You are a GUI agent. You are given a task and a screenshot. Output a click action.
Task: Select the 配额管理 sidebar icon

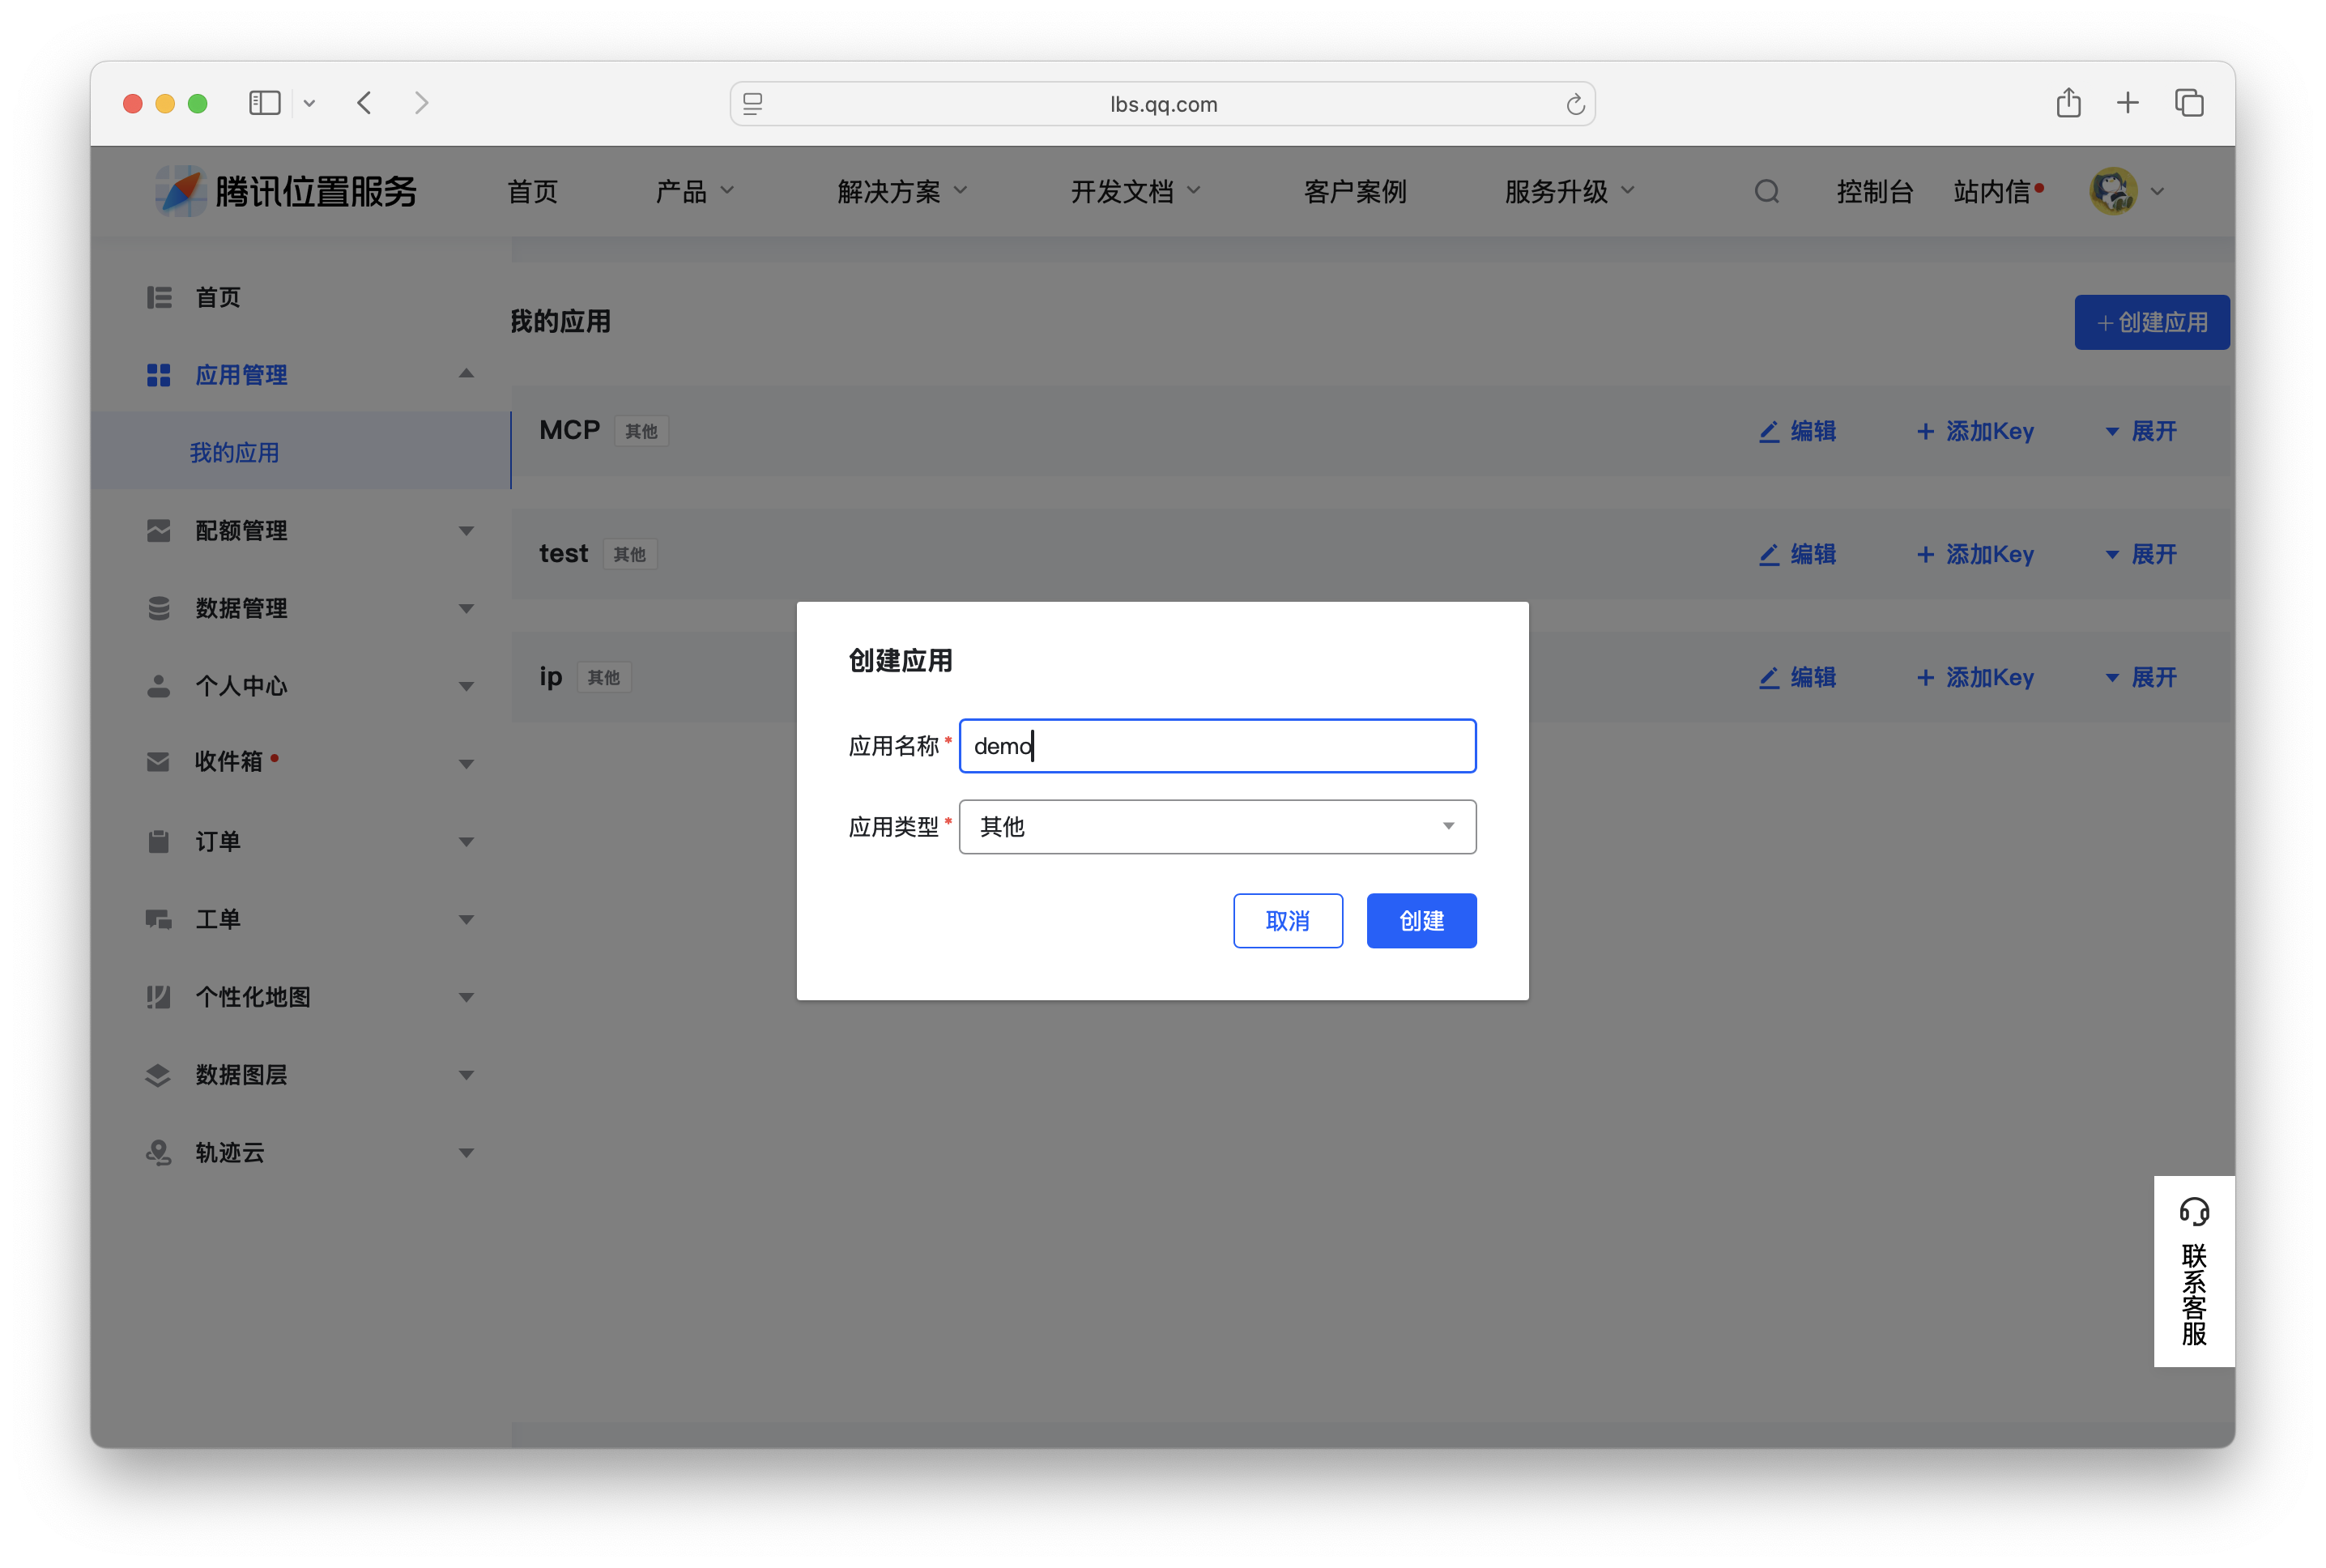158,531
